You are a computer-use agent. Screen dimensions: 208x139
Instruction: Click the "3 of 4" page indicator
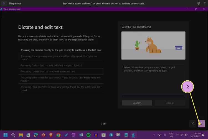click(x=104, y=124)
